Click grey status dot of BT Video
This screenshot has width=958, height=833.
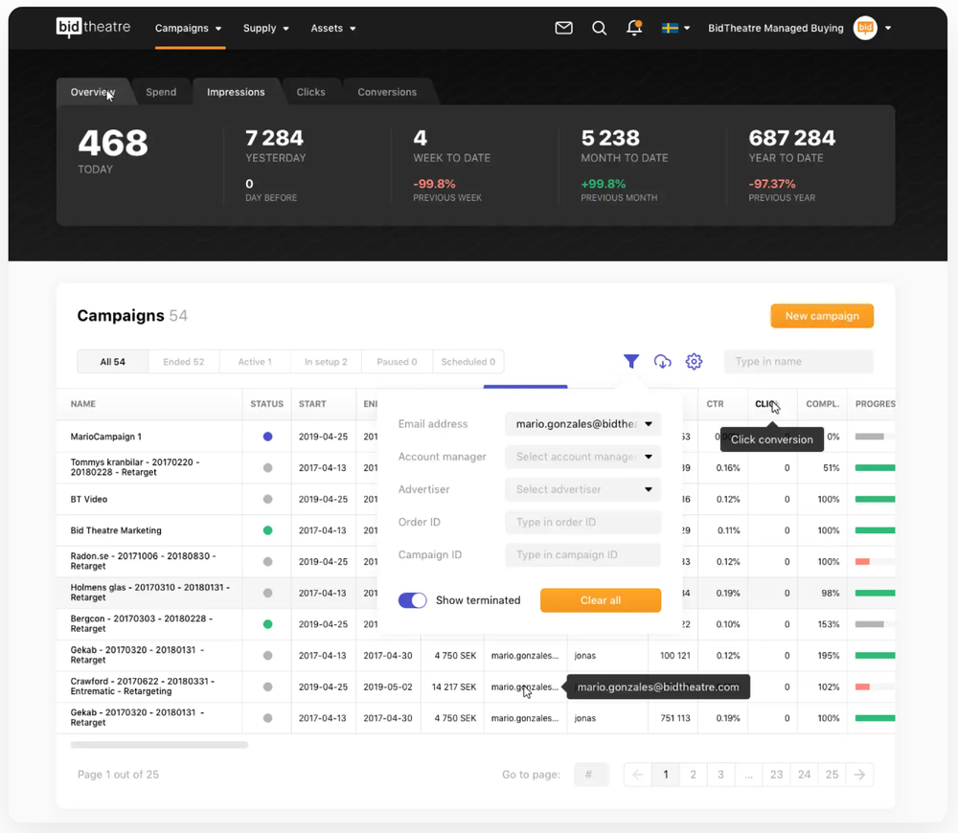[x=267, y=499]
